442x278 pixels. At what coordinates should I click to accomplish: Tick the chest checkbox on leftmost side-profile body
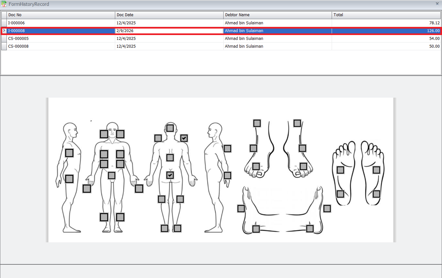(69, 153)
